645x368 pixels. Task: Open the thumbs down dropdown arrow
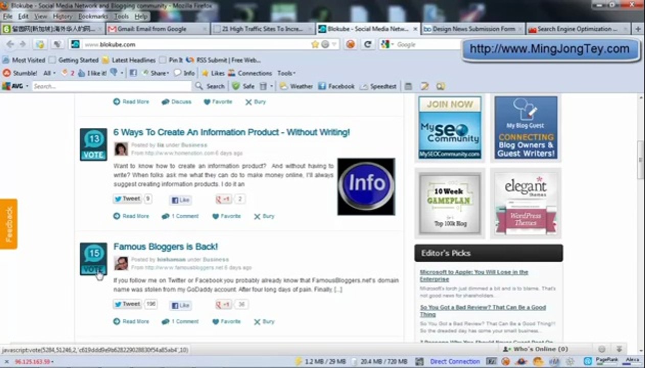(121, 73)
